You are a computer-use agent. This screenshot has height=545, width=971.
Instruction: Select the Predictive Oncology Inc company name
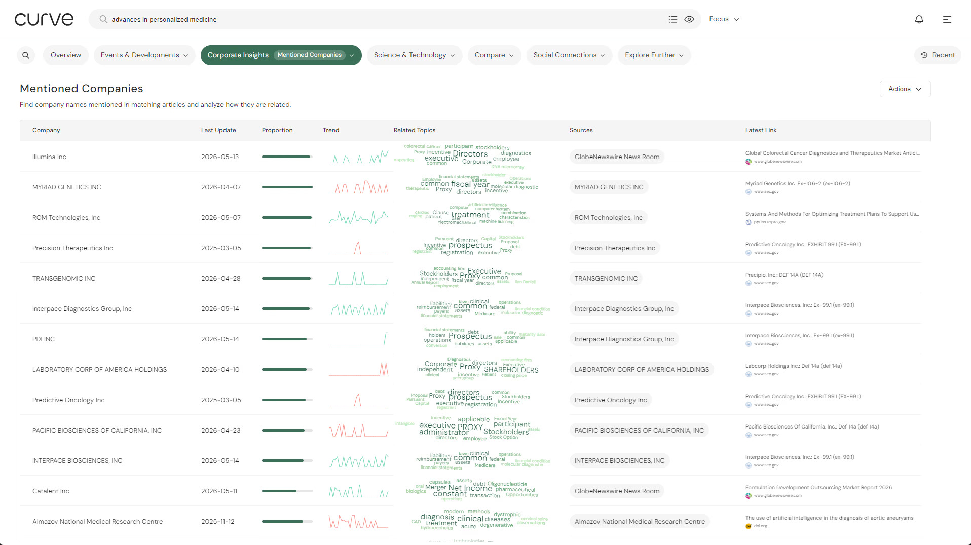[x=68, y=400]
